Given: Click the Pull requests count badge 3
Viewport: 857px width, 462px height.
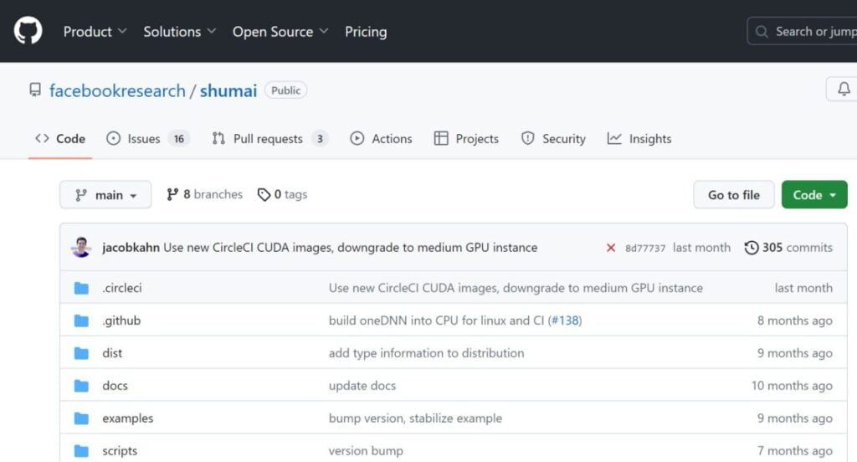Looking at the screenshot, I should 320,139.
